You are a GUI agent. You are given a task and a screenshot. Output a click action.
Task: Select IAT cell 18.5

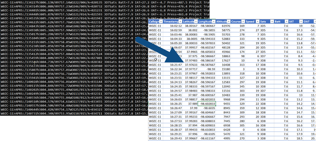click(x=295, y=138)
